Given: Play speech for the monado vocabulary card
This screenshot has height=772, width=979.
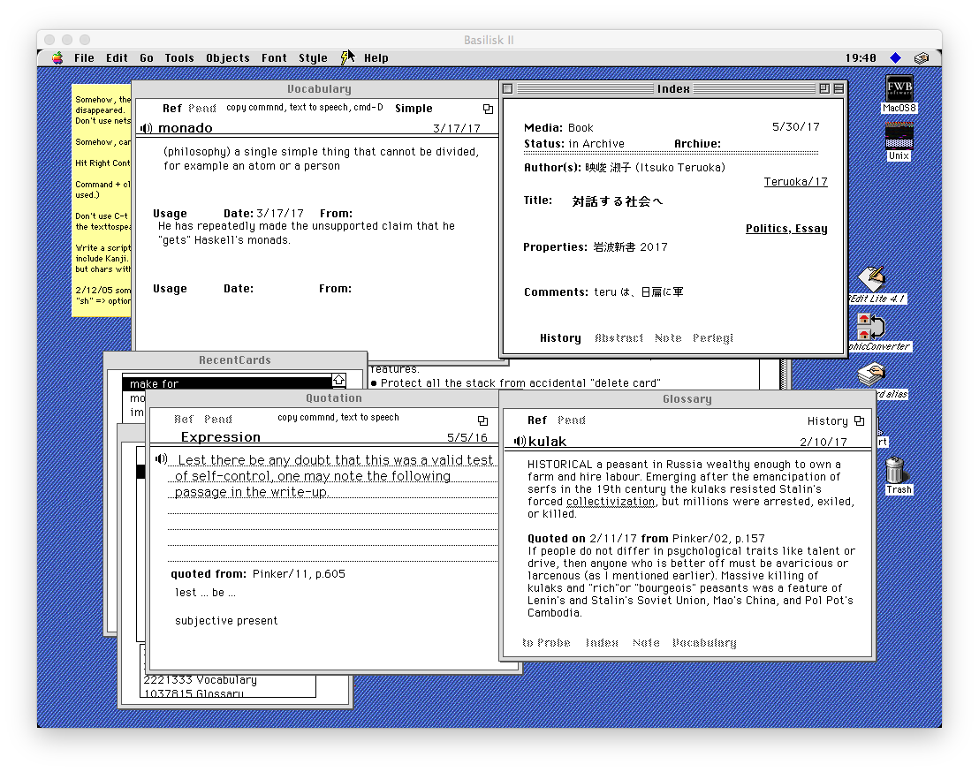Looking at the screenshot, I should pos(146,128).
